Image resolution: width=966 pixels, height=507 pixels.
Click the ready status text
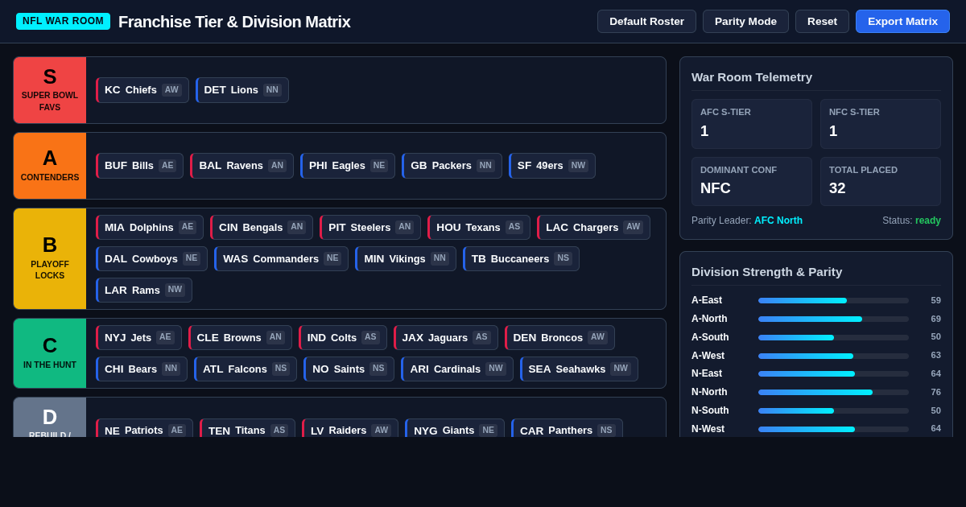point(928,221)
